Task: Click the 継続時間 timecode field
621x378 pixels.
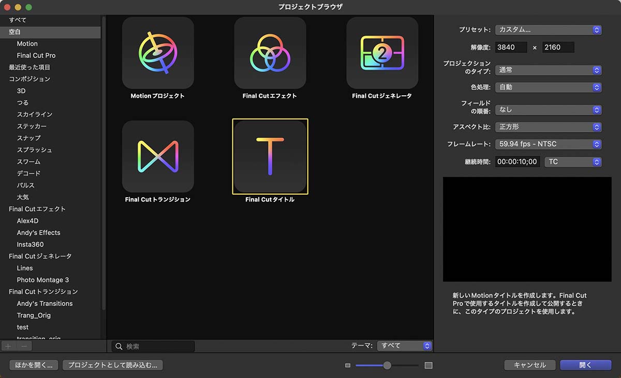Action: pyautogui.click(x=517, y=162)
